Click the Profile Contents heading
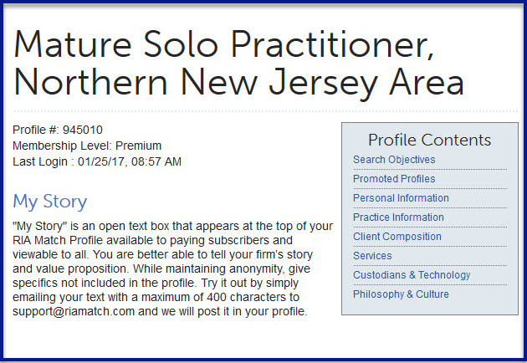Screen dimensions: 527x363 click(x=429, y=140)
